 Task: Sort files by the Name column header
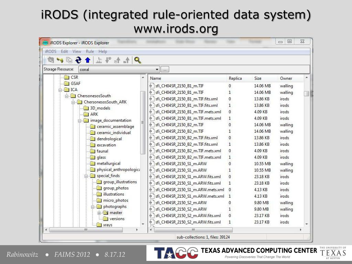click(x=187, y=78)
